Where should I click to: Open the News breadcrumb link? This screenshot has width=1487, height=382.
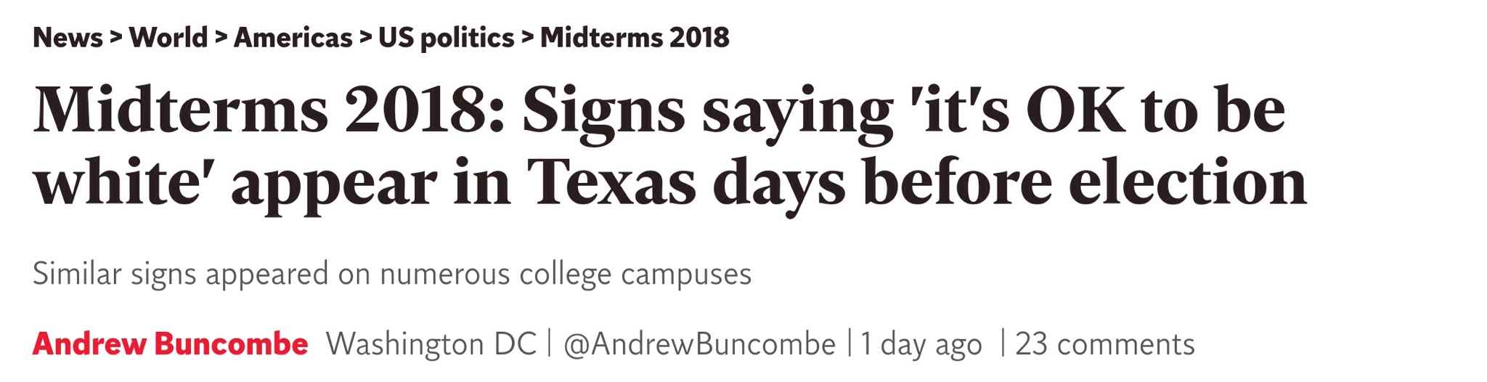(x=68, y=37)
